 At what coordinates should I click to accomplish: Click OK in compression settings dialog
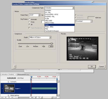click(x=92, y=66)
